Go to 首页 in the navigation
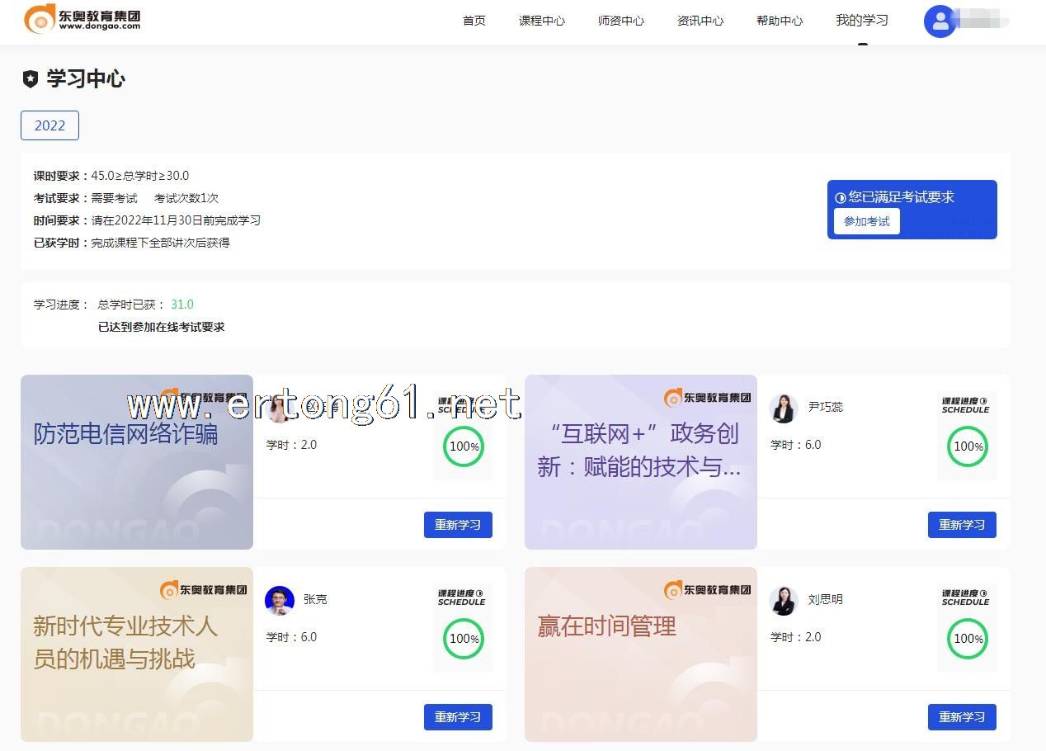 pos(474,21)
